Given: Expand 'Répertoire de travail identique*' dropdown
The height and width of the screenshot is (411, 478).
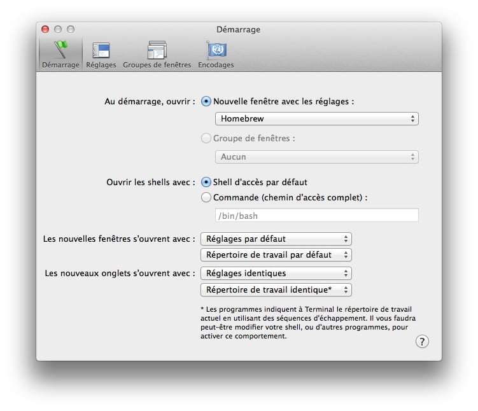Looking at the screenshot, I should coord(276,290).
